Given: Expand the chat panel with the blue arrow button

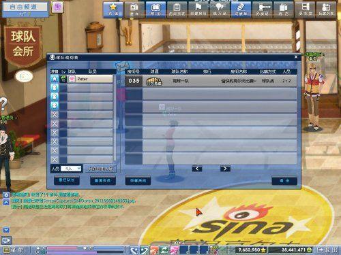Looking at the screenshot, I should [x=6, y=230].
